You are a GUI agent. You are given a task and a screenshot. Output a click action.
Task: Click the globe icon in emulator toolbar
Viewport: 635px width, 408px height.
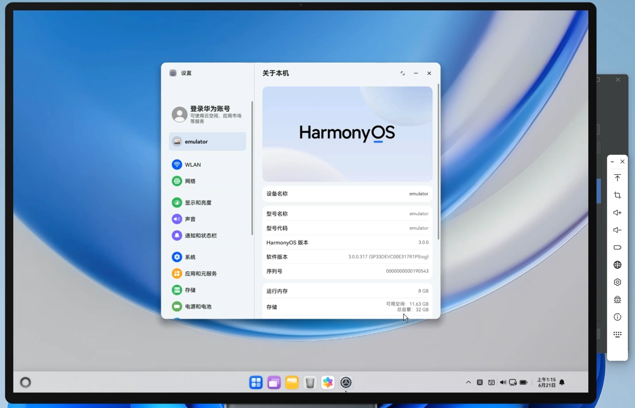(x=618, y=265)
